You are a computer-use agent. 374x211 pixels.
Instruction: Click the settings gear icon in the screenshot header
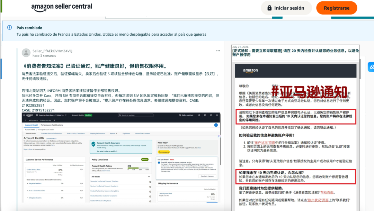(217, 115)
